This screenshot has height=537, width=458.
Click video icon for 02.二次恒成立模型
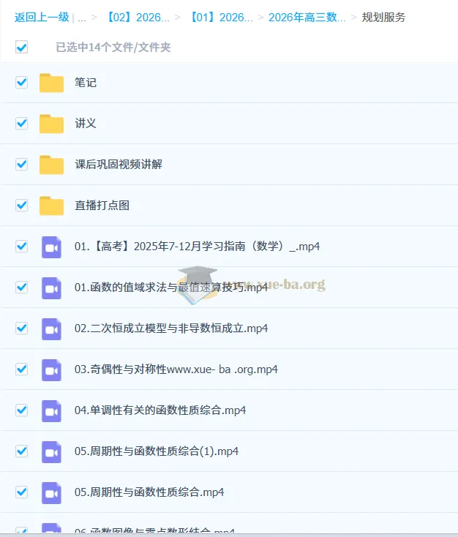(x=51, y=329)
